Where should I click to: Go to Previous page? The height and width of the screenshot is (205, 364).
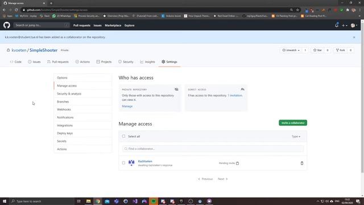[205, 179]
